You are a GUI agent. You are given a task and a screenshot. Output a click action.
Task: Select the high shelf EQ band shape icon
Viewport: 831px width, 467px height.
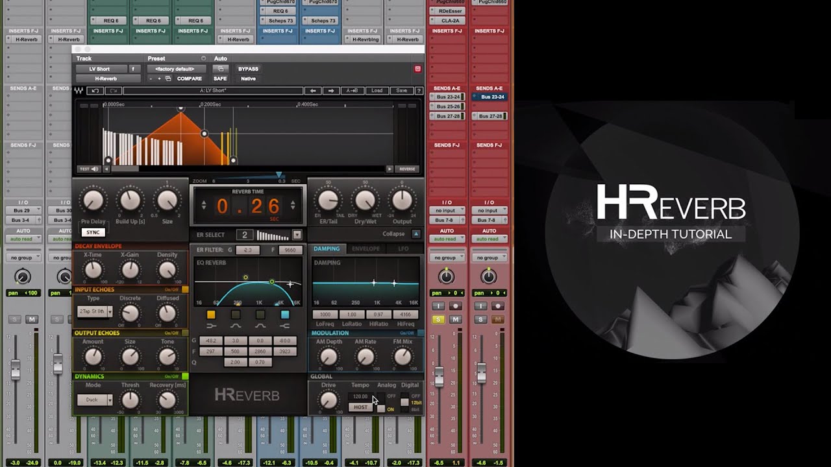[x=285, y=326]
